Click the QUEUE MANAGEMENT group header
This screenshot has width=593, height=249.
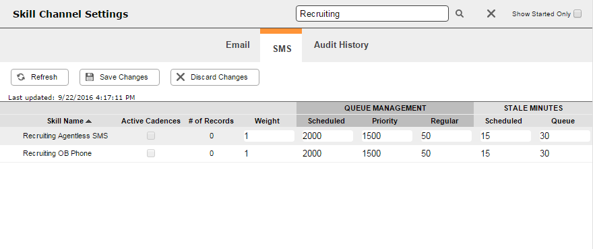385,109
